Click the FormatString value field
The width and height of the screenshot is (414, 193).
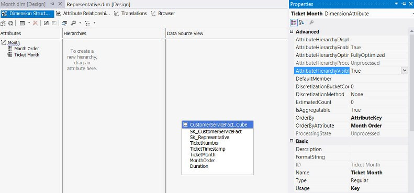(x=379, y=157)
